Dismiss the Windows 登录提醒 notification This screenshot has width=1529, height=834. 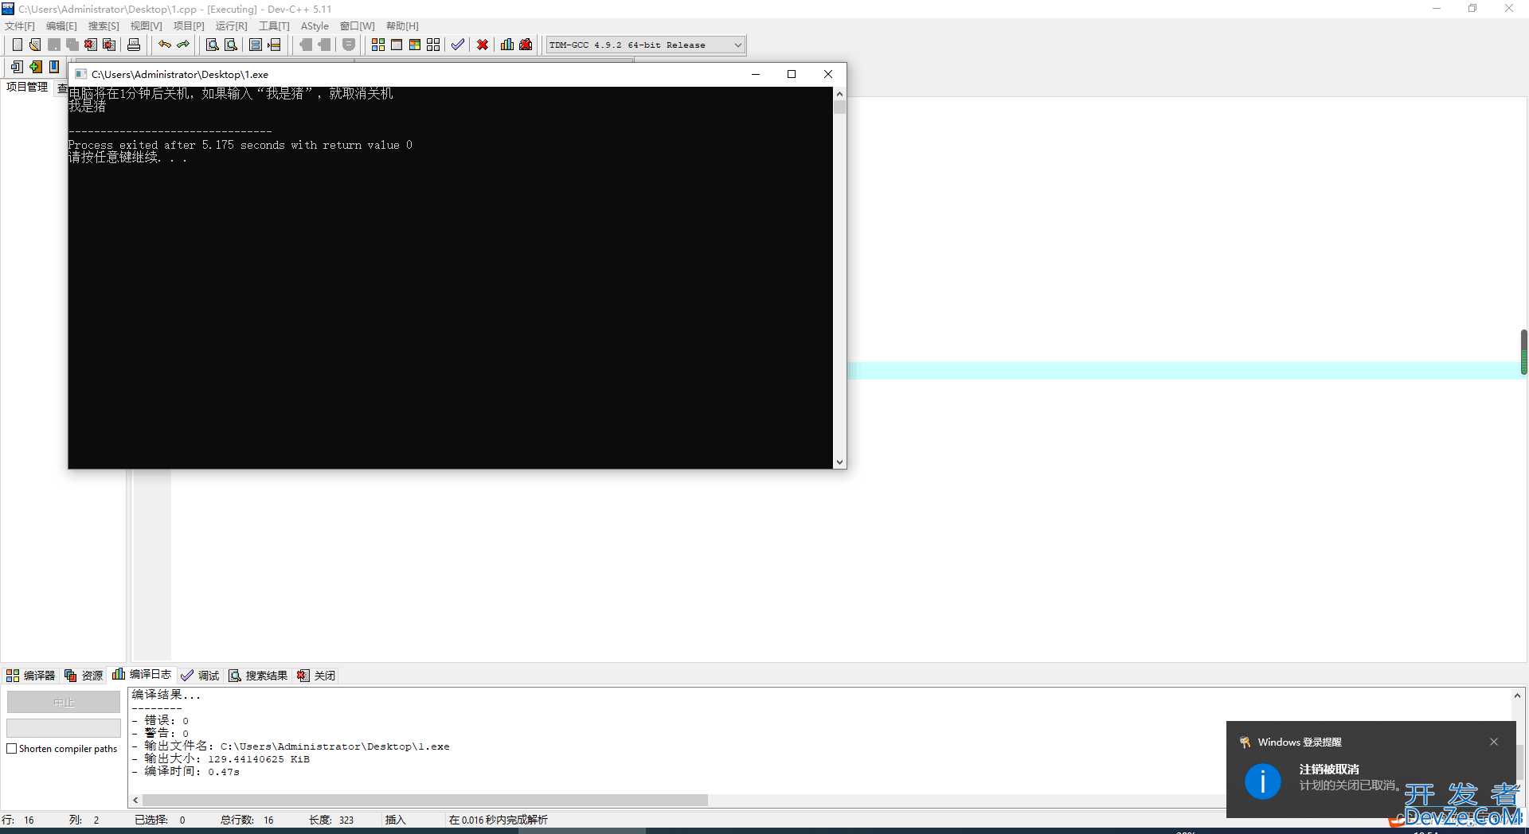pyautogui.click(x=1494, y=742)
